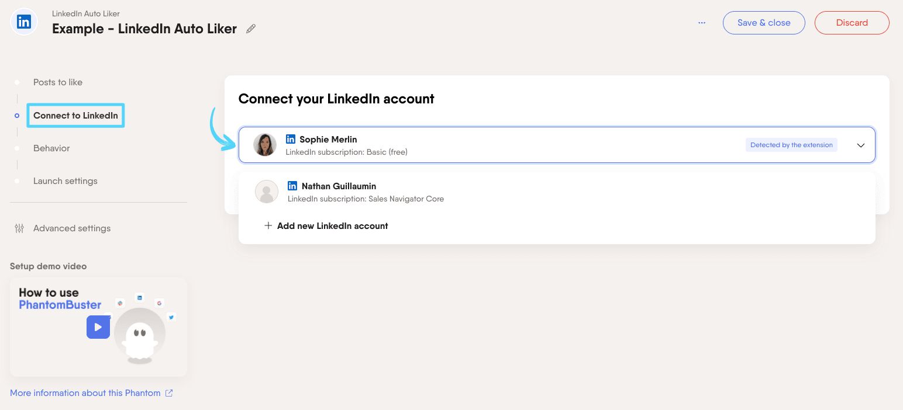Click Sophie Merlin's profile photo
Screen dimensions: 903x410
(265, 145)
